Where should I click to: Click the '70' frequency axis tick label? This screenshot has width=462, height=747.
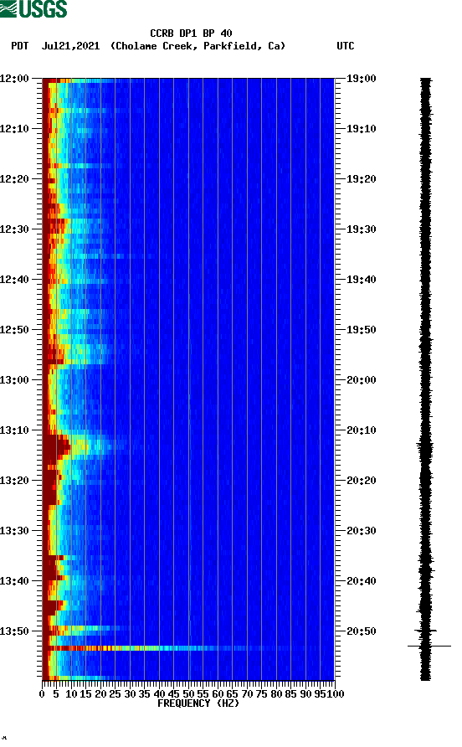pyautogui.click(x=247, y=694)
